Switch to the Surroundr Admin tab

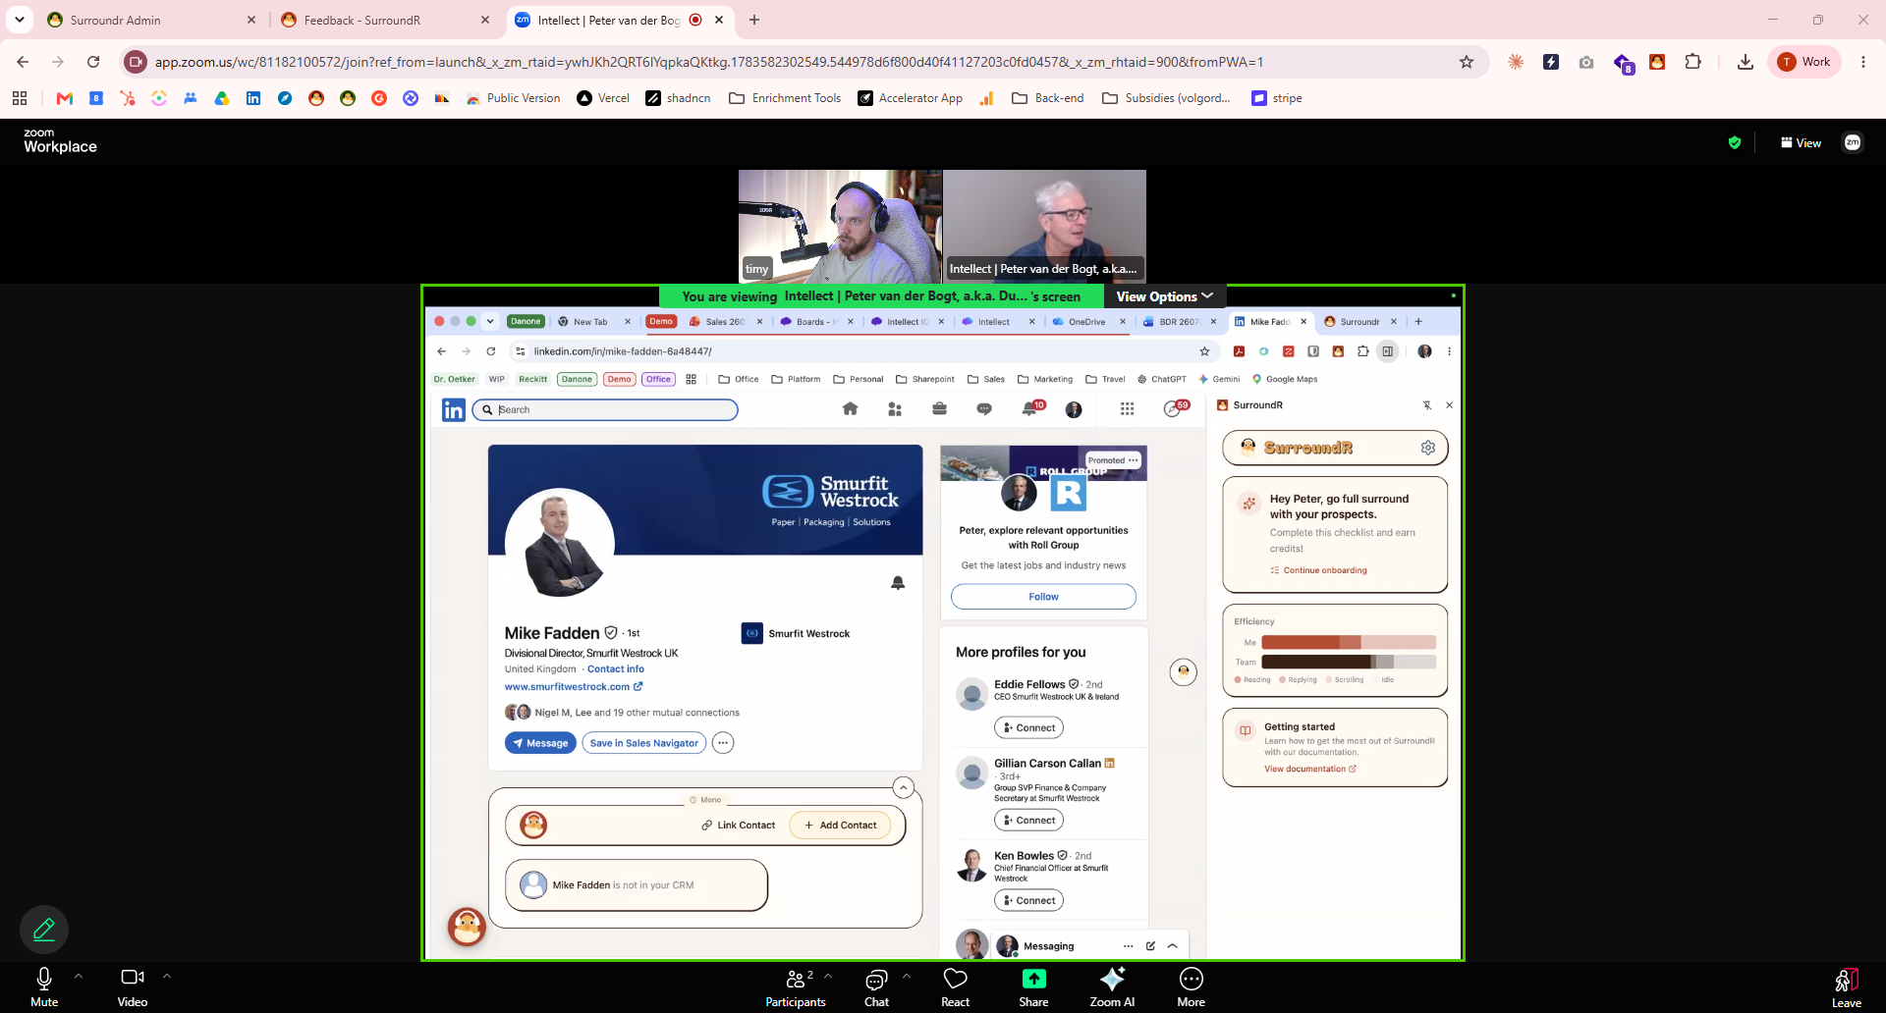(x=151, y=20)
